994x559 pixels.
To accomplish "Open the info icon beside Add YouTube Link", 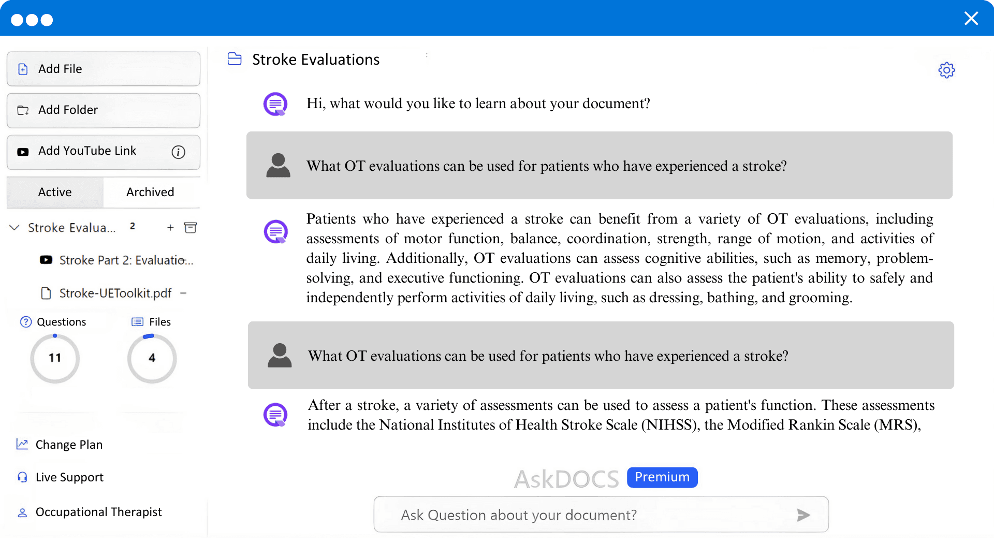I will (178, 152).
